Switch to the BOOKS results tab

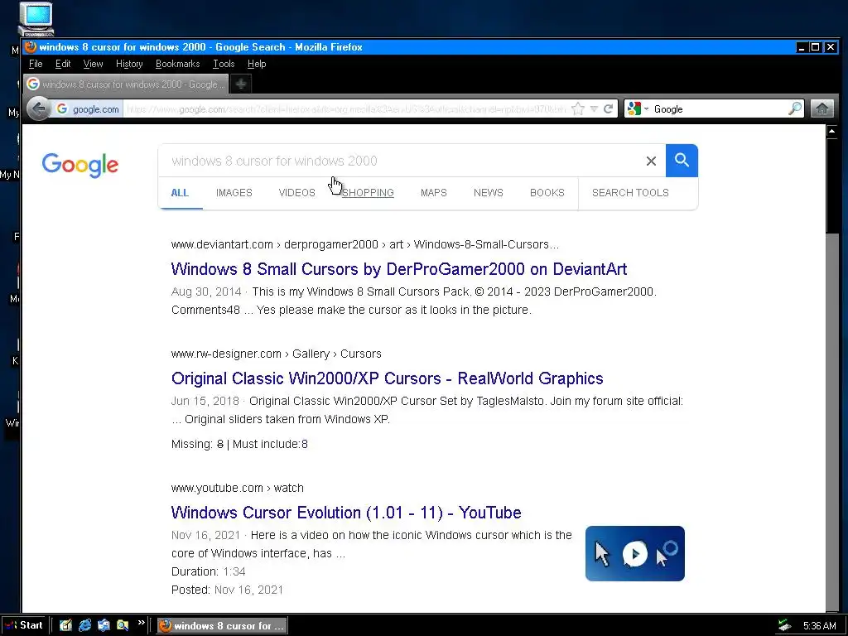coord(547,193)
